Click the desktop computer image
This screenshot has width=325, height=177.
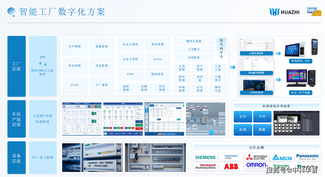click(x=300, y=78)
